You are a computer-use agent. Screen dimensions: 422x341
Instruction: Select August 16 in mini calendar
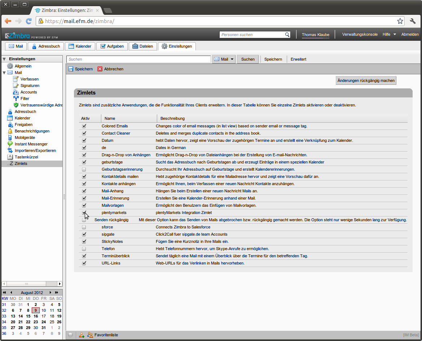point(36,316)
